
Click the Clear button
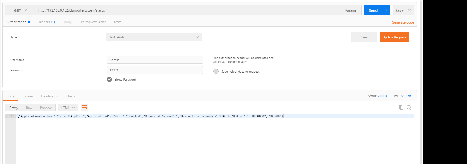(364, 37)
